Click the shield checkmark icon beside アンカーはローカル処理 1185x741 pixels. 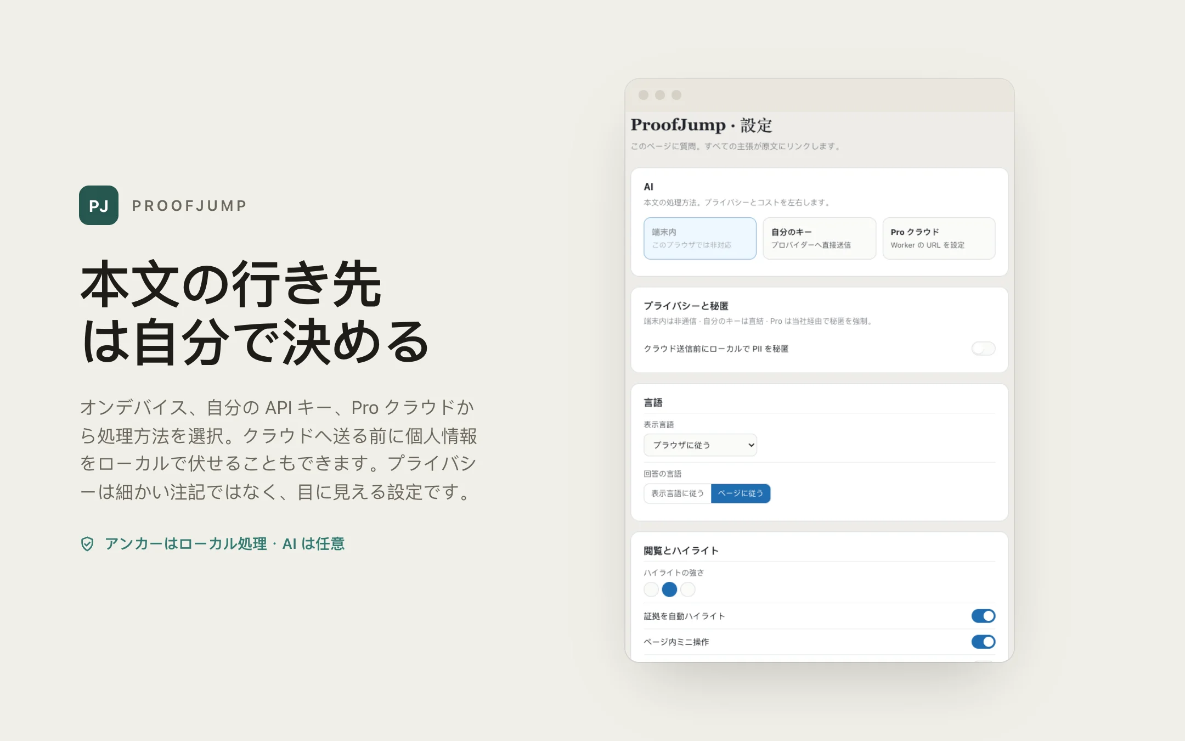click(x=87, y=544)
